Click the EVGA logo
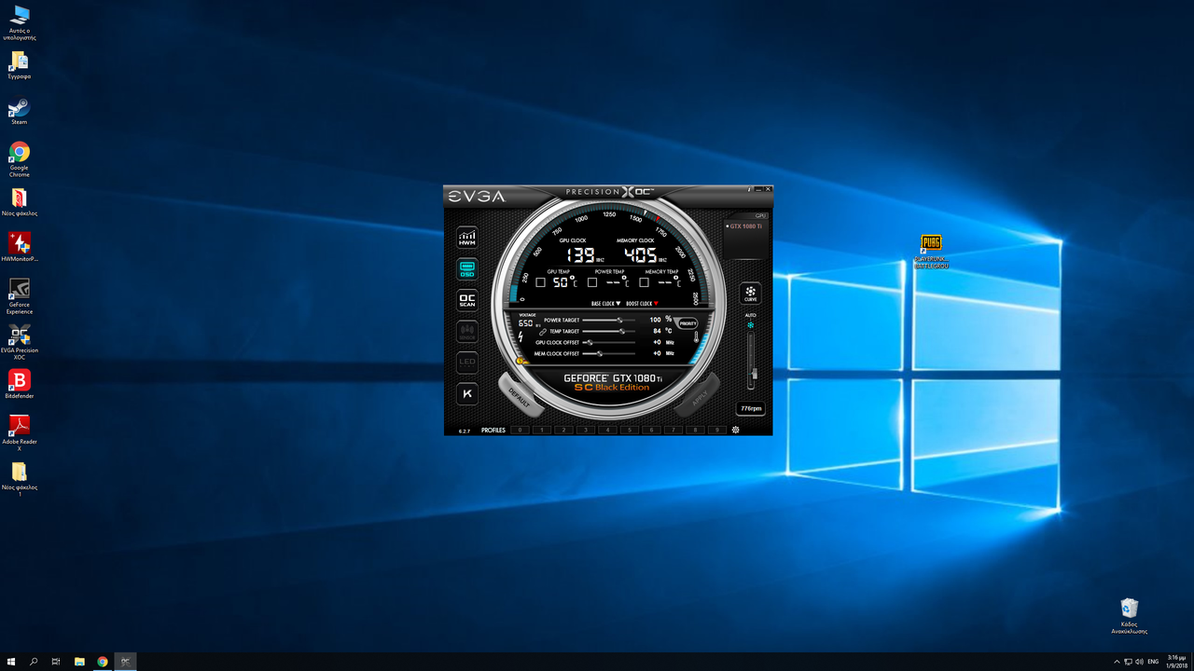Image resolution: width=1194 pixels, height=671 pixels. click(x=477, y=197)
